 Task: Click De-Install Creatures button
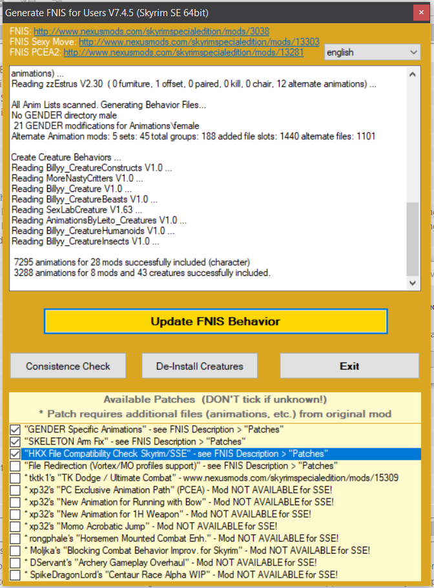[x=200, y=366]
